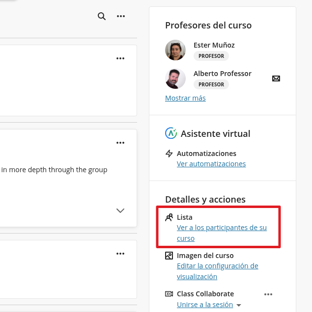Viewport: 312px width, 312px height.
Task: Click the Class Collaborate label
Action: point(205,294)
